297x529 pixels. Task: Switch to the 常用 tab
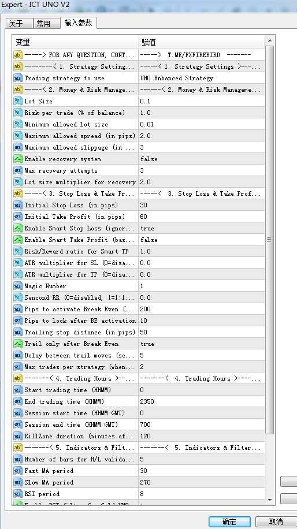pos(44,24)
